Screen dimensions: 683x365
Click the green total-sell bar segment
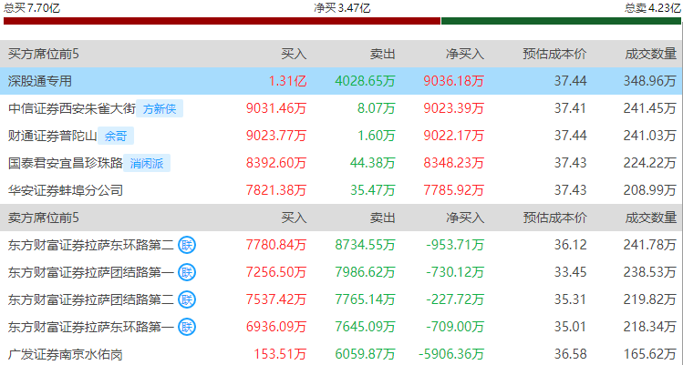pyautogui.click(x=561, y=21)
